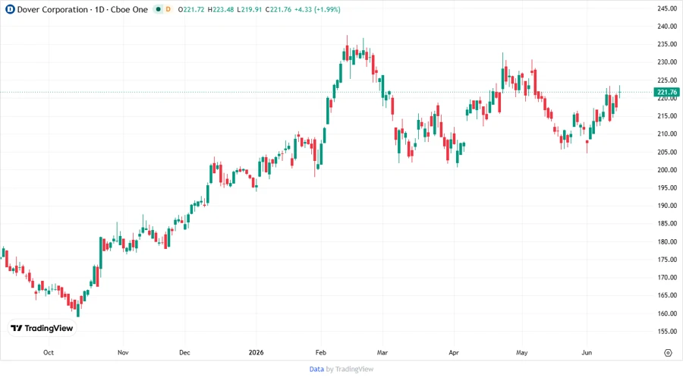
Task: Click the Dover Corporation symbol title
Action: [x=82, y=9]
